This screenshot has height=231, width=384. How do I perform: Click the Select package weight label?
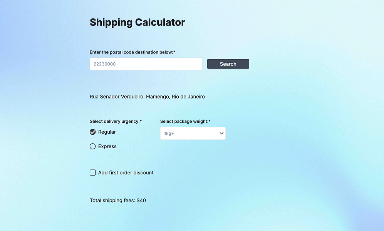click(185, 121)
